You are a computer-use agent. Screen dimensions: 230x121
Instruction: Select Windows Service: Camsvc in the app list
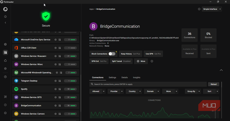[x=46, y=114]
